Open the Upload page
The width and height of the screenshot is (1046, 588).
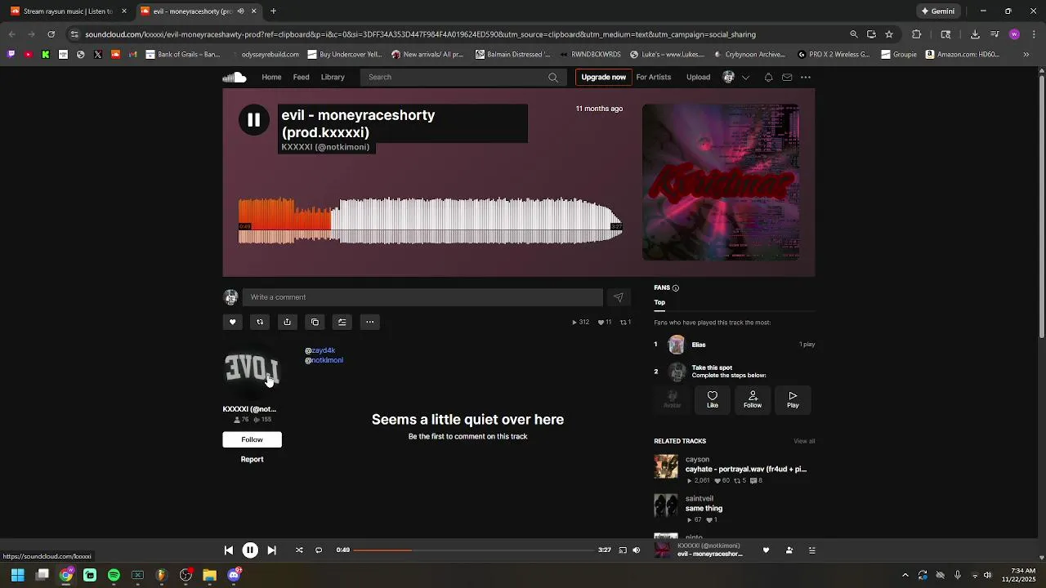point(698,77)
